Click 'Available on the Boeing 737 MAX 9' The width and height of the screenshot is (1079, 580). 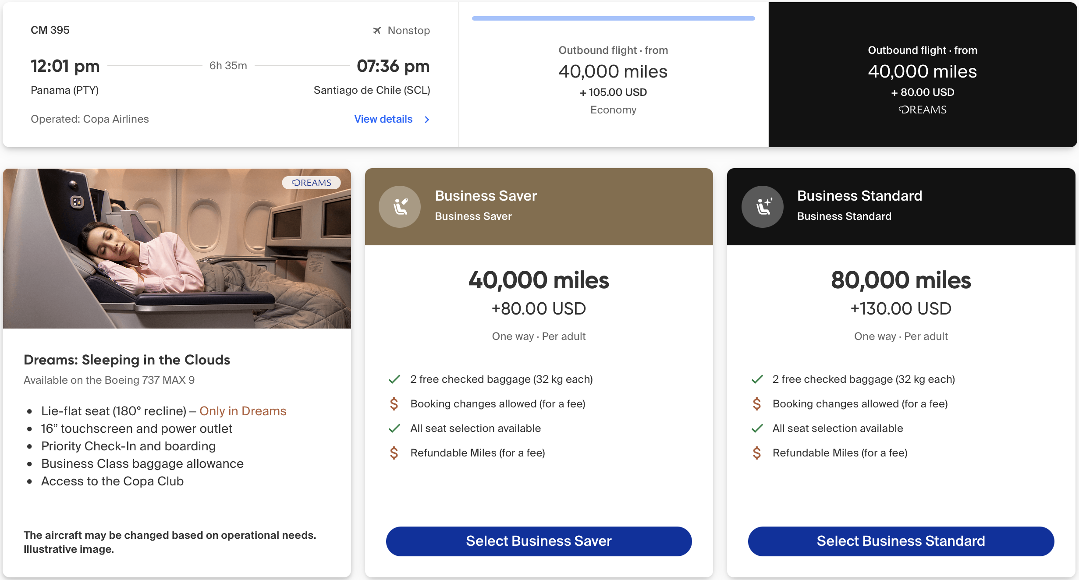[109, 380]
